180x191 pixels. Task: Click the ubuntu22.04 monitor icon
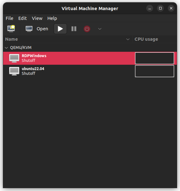[14, 71]
